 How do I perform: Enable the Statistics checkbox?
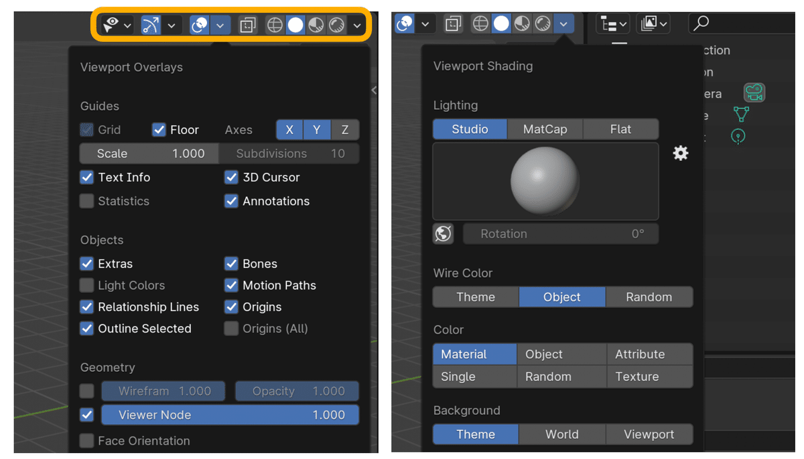pyautogui.click(x=86, y=201)
